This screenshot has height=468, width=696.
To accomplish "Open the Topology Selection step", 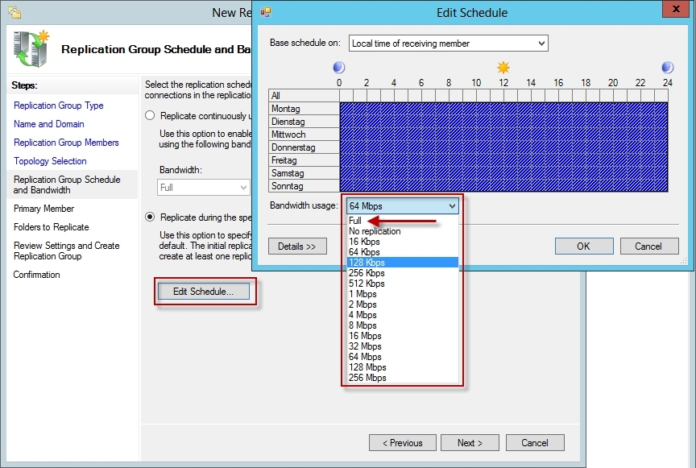I will click(50, 161).
